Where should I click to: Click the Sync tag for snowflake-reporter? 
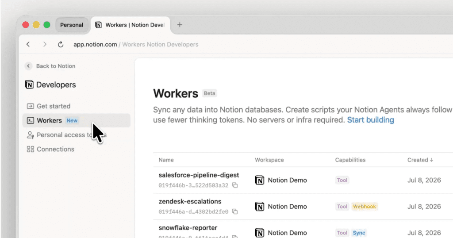pyautogui.click(x=359, y=233)
